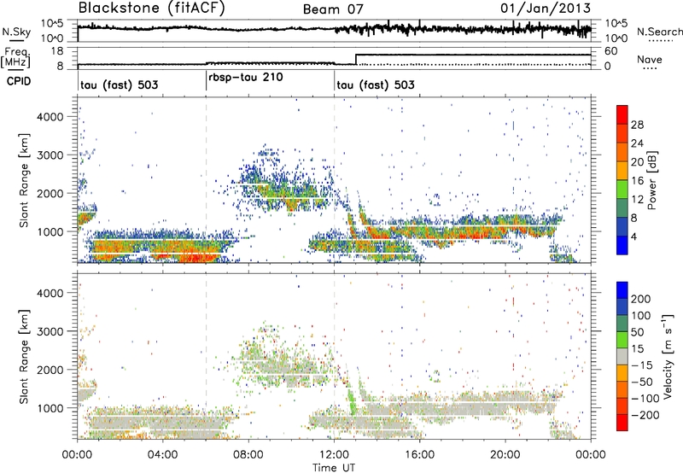Click the red top of the power colorbar
683x473 pixels.
click(622, 114)
